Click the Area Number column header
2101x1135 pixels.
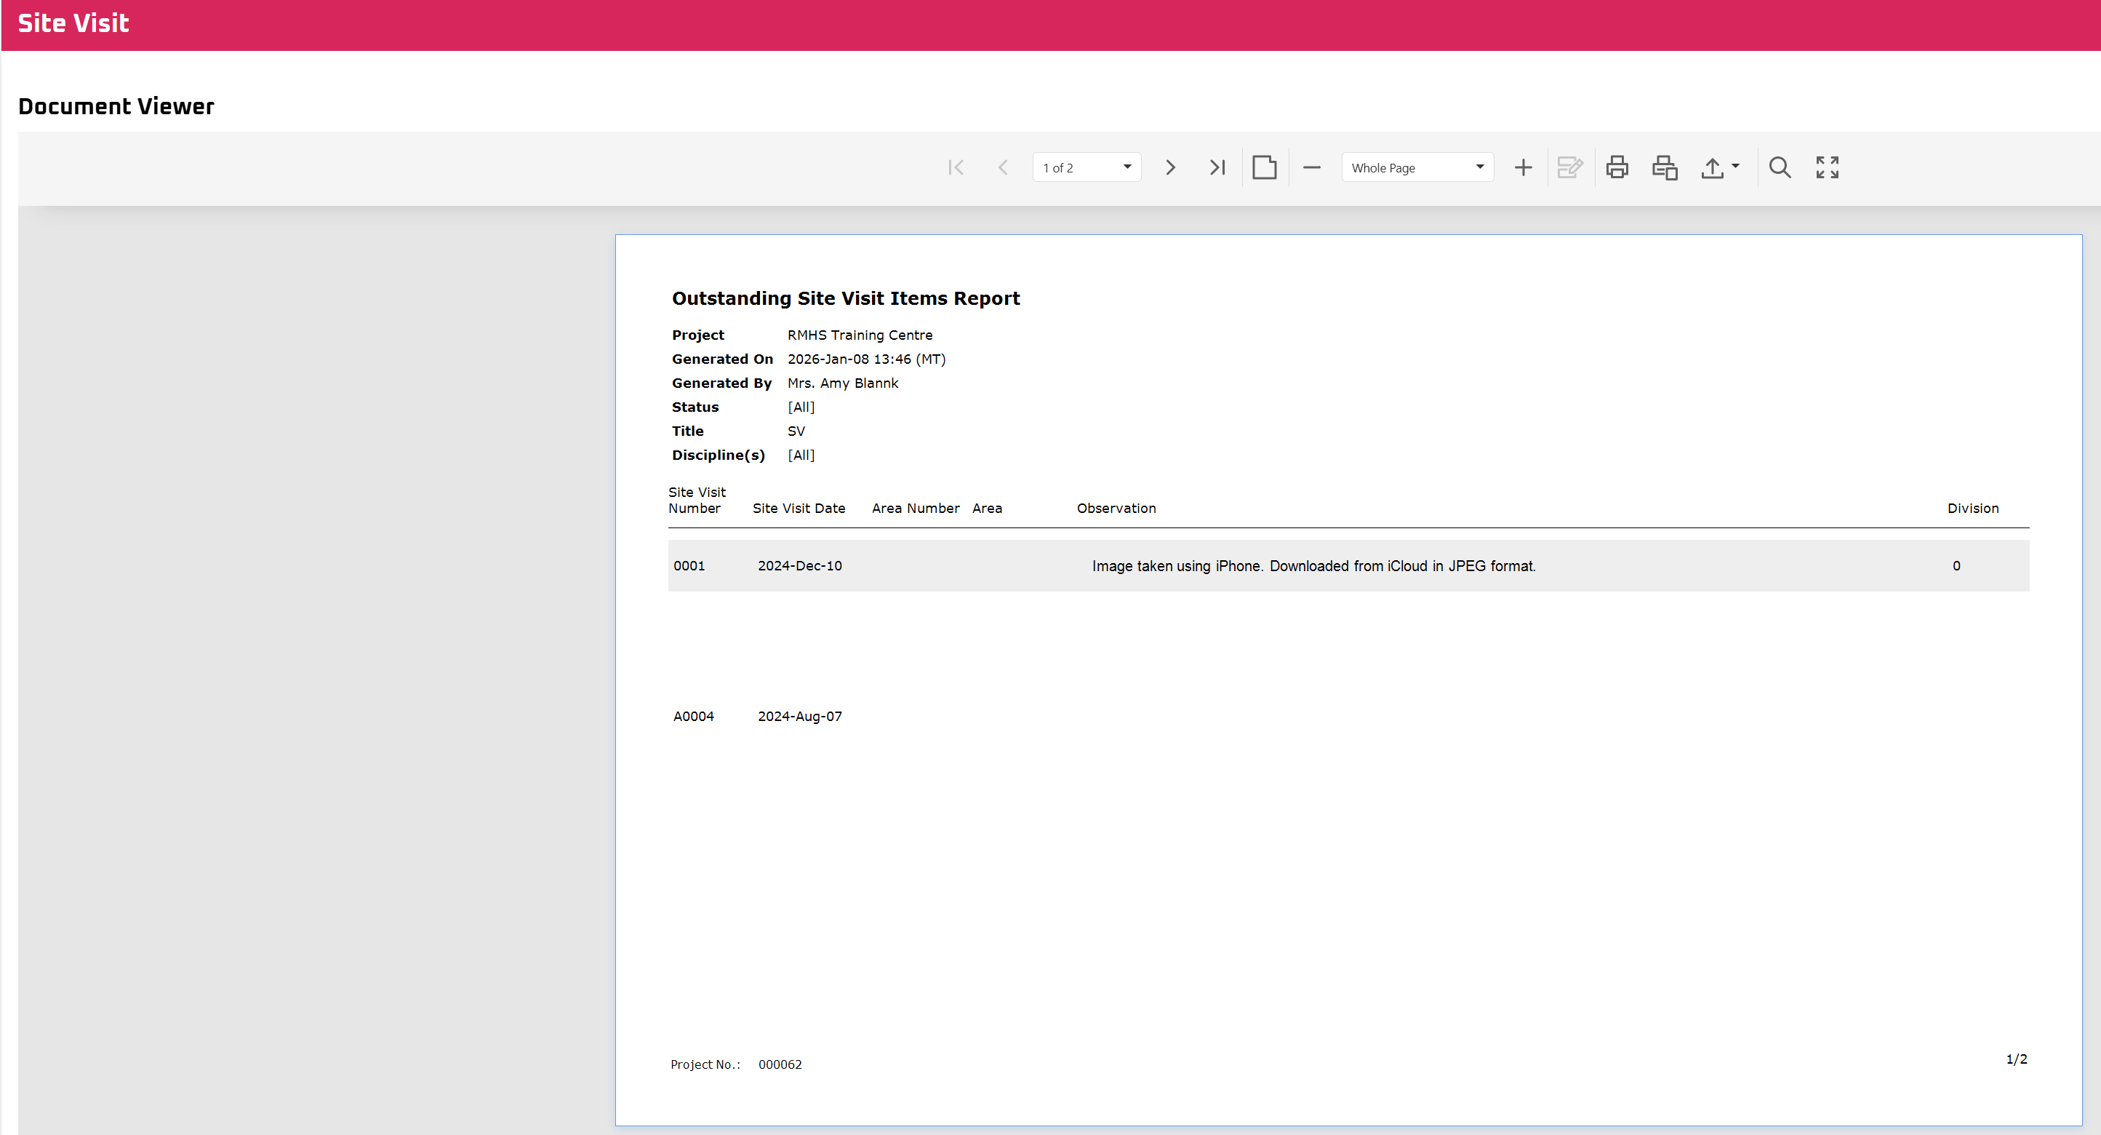point(915,509)
